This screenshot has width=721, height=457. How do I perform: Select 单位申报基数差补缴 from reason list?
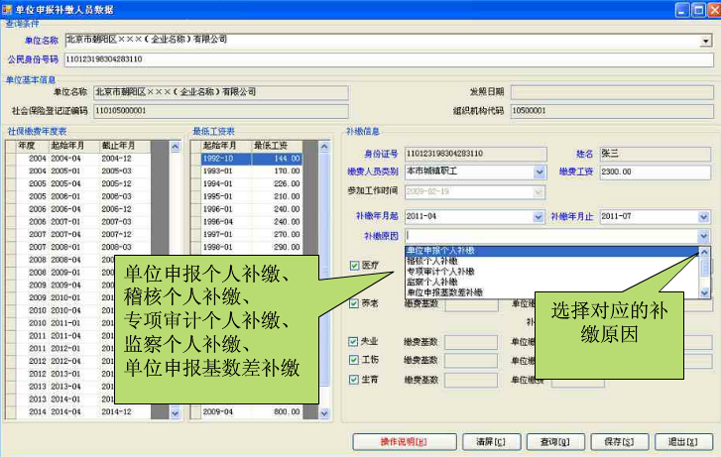[x=551, y=292]
